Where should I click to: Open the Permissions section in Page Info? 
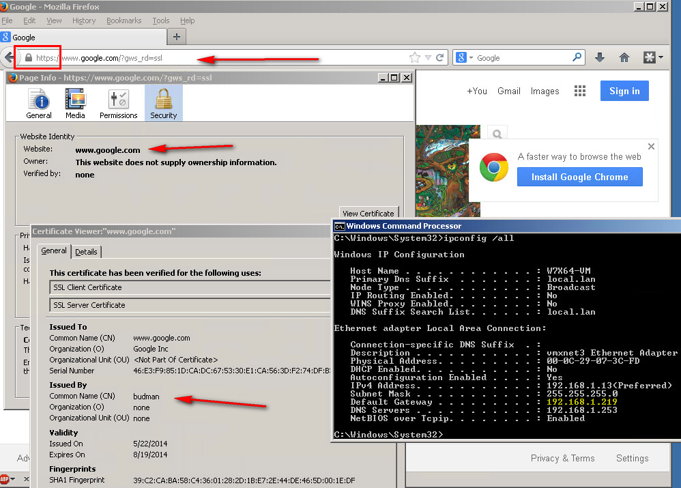tap(118, 104)
